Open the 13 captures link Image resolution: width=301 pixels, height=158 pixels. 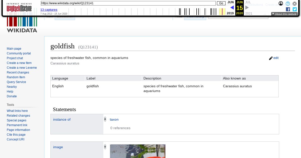pos(49,10)
